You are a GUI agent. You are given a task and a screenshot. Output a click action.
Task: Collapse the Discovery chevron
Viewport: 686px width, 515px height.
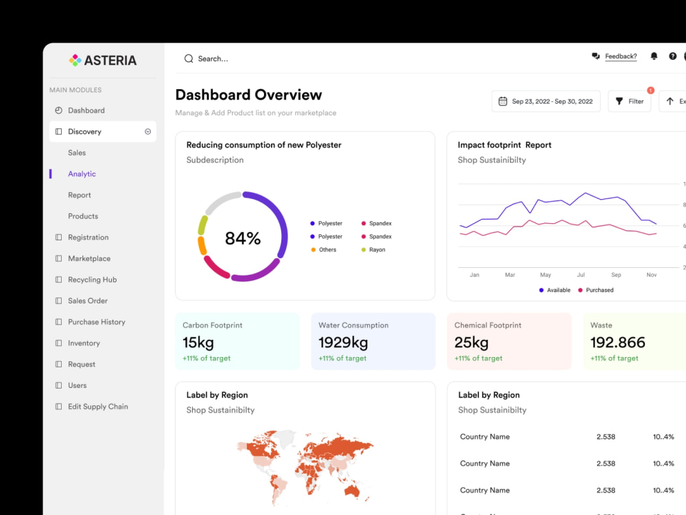(x=148, y=131)
